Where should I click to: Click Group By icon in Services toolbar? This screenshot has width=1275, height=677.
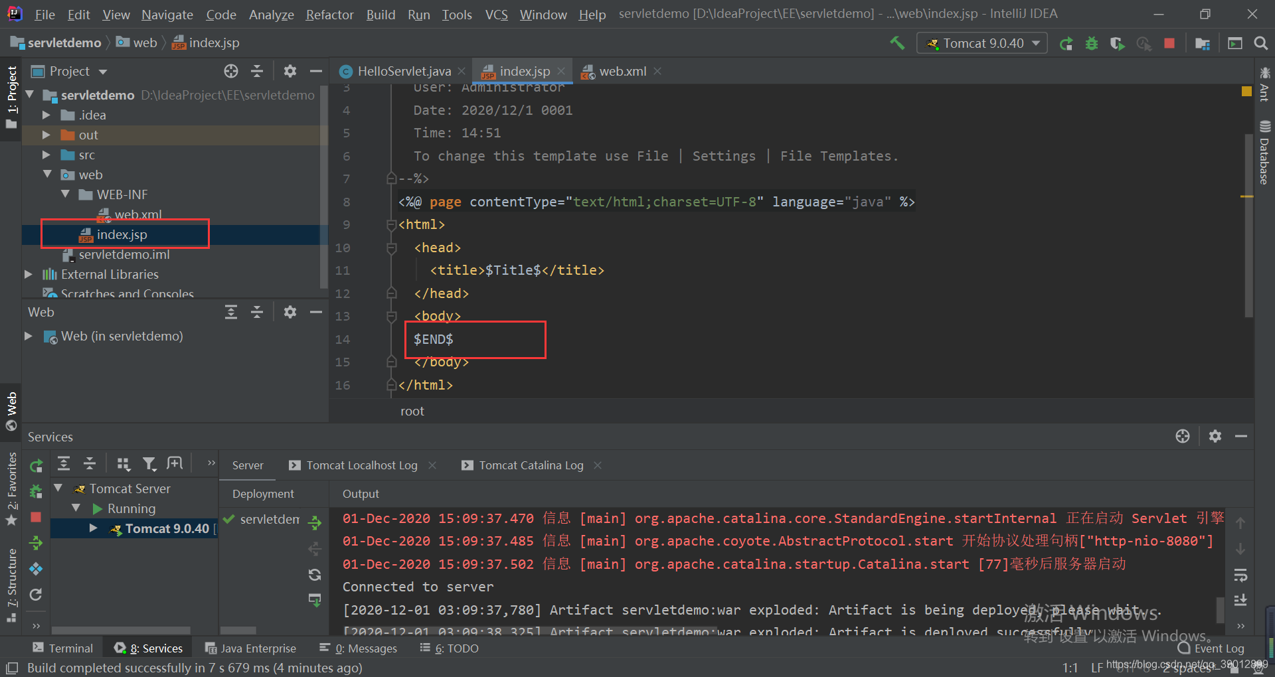click(x=124, y=463)
